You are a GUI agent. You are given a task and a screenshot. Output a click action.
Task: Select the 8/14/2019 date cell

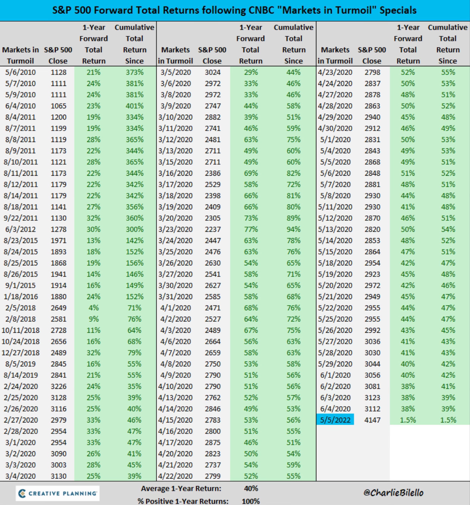click(20, 375)
